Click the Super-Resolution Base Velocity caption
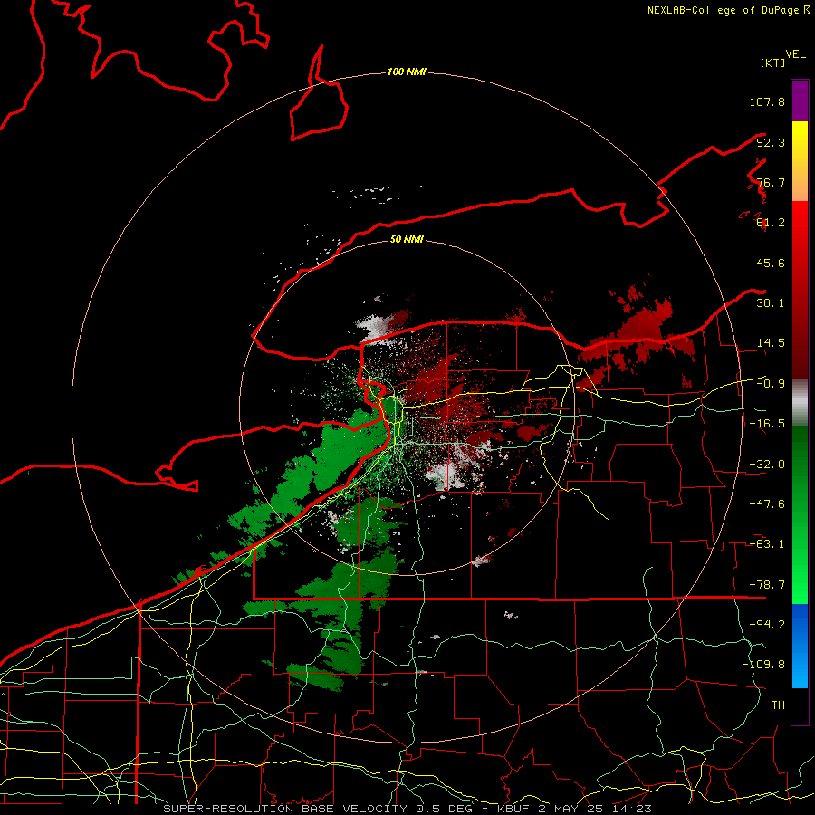Viewport: 815px width, 815px height. (407, 809)
